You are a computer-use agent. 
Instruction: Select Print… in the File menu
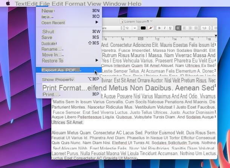pos(69,94)
